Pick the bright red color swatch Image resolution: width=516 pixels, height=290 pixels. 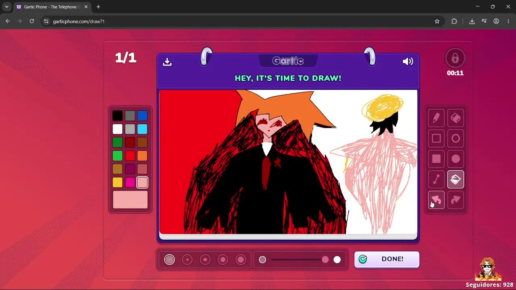pyautogui.click(x=130, y=156)
